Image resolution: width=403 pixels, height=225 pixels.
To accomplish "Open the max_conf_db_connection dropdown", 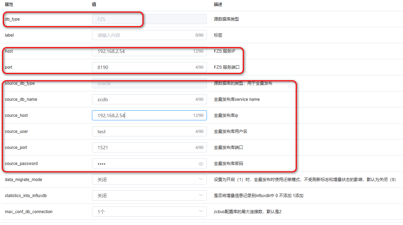I will (x=149, y=212).
